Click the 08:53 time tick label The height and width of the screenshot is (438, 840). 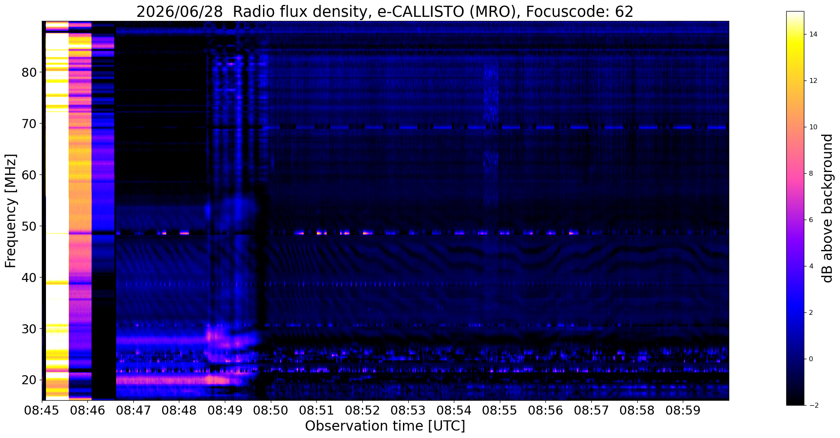point(408,410)
